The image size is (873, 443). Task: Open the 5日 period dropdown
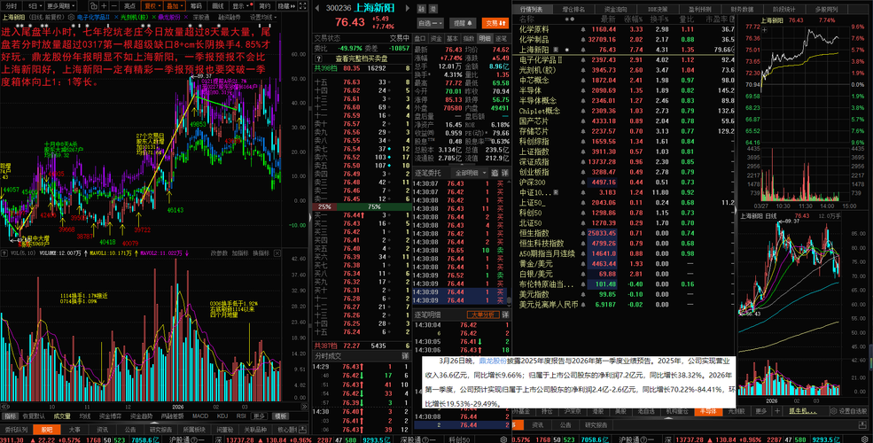(35, 6)
